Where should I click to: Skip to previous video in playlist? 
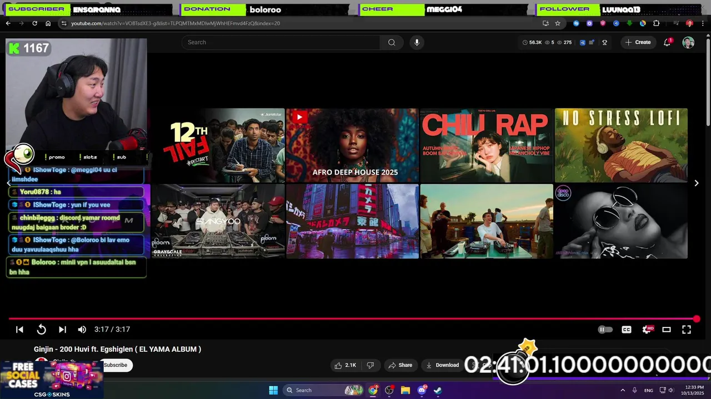pyautogui.click(x=19, y=329)
